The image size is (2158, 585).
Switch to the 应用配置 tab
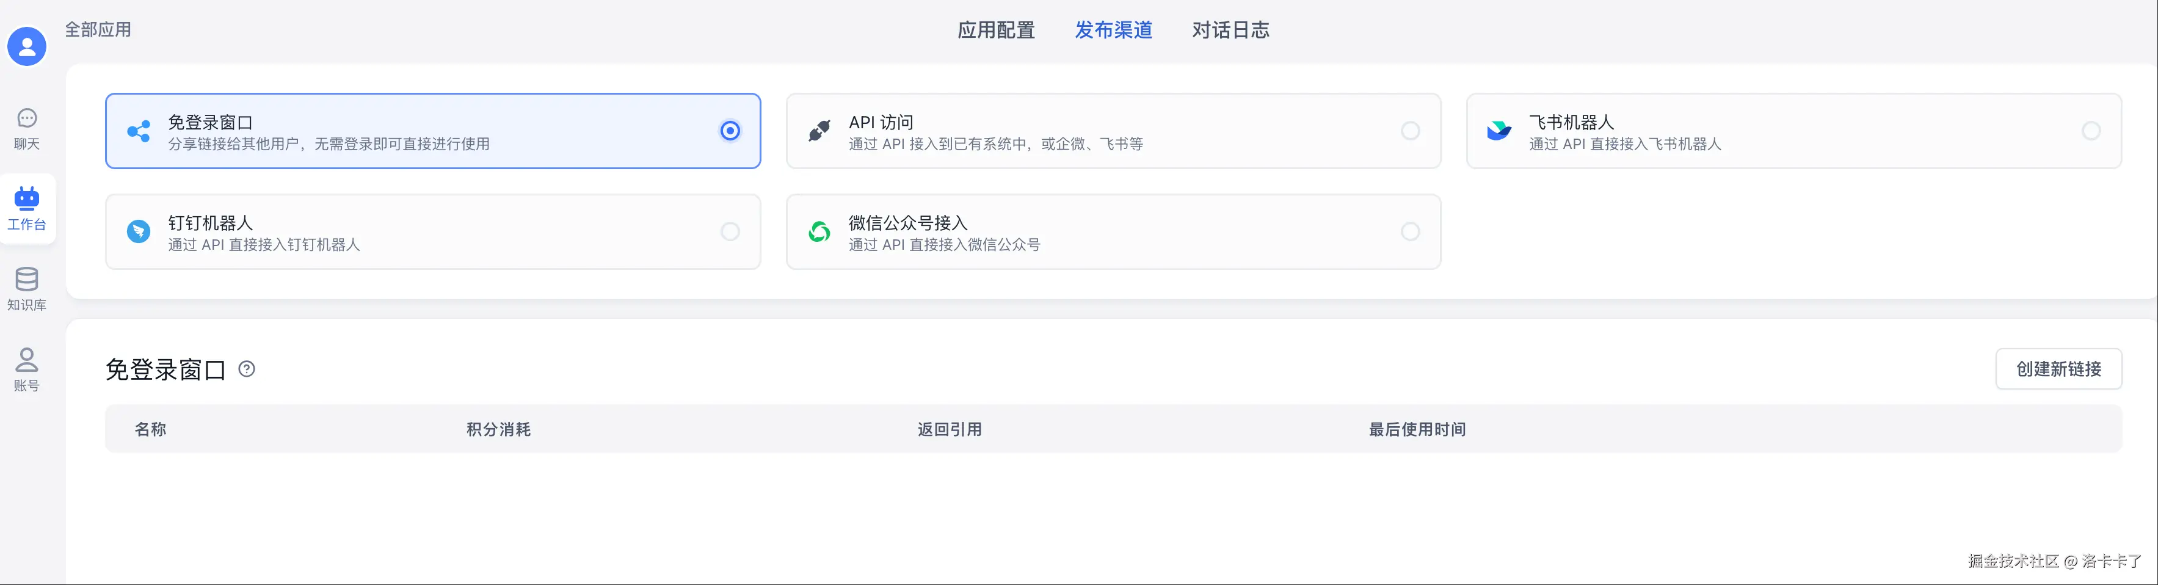pyautogui.click(x=996, y=30)
